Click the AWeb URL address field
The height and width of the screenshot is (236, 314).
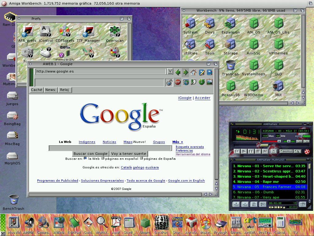pyautogui.click(x=101, y=71)
